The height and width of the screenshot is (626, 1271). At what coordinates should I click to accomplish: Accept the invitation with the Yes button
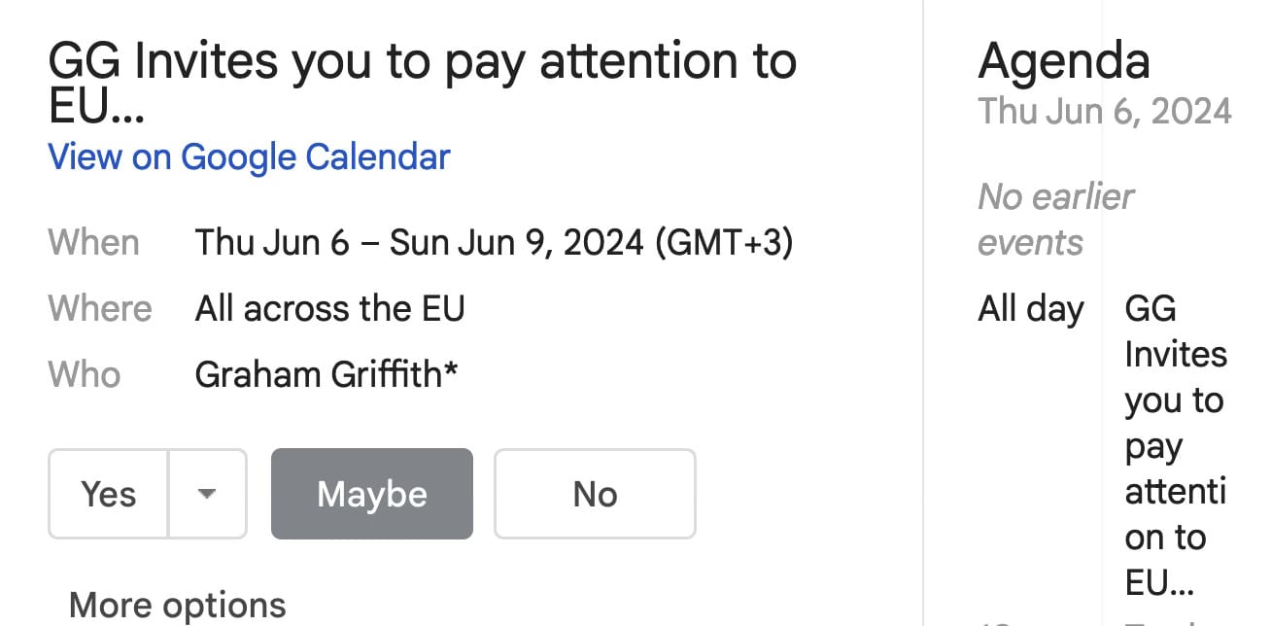pos(108,494)
